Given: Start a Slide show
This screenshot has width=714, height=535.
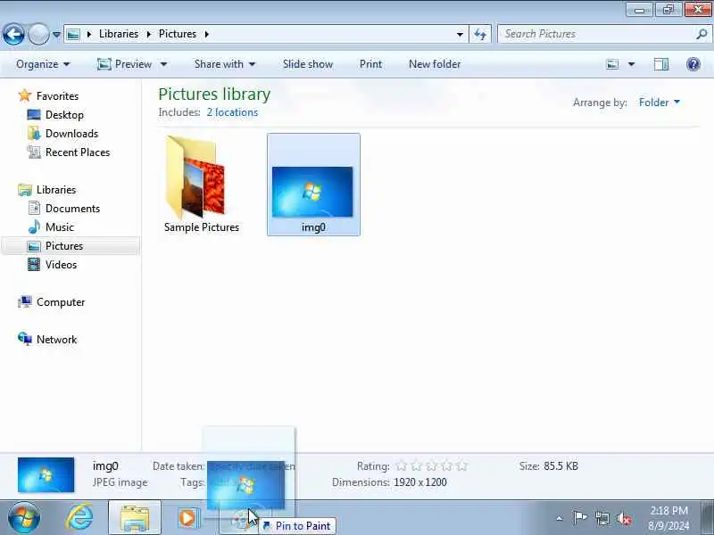Looking at the screenshot, I should (308, 64).
